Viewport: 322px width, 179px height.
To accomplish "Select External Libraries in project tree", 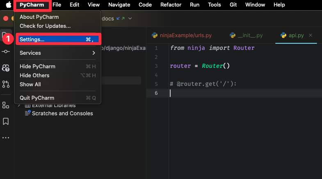I will click(x=54, y=105).
